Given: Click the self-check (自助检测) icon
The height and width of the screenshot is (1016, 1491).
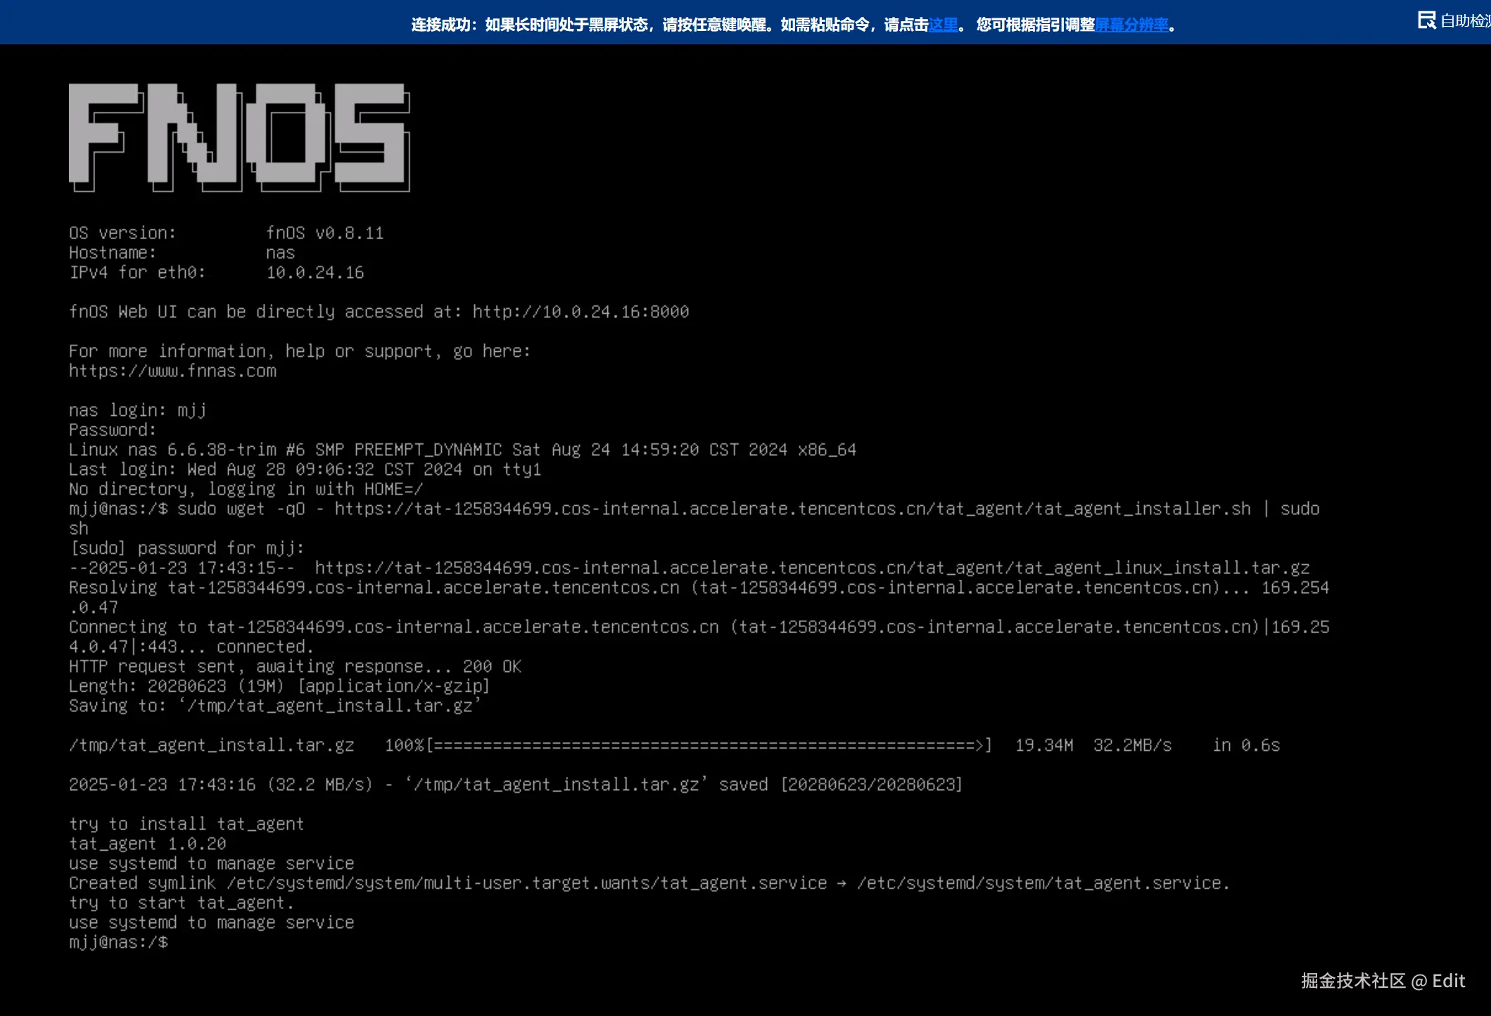Looking at the screenshot, I should click(1426, 20).
